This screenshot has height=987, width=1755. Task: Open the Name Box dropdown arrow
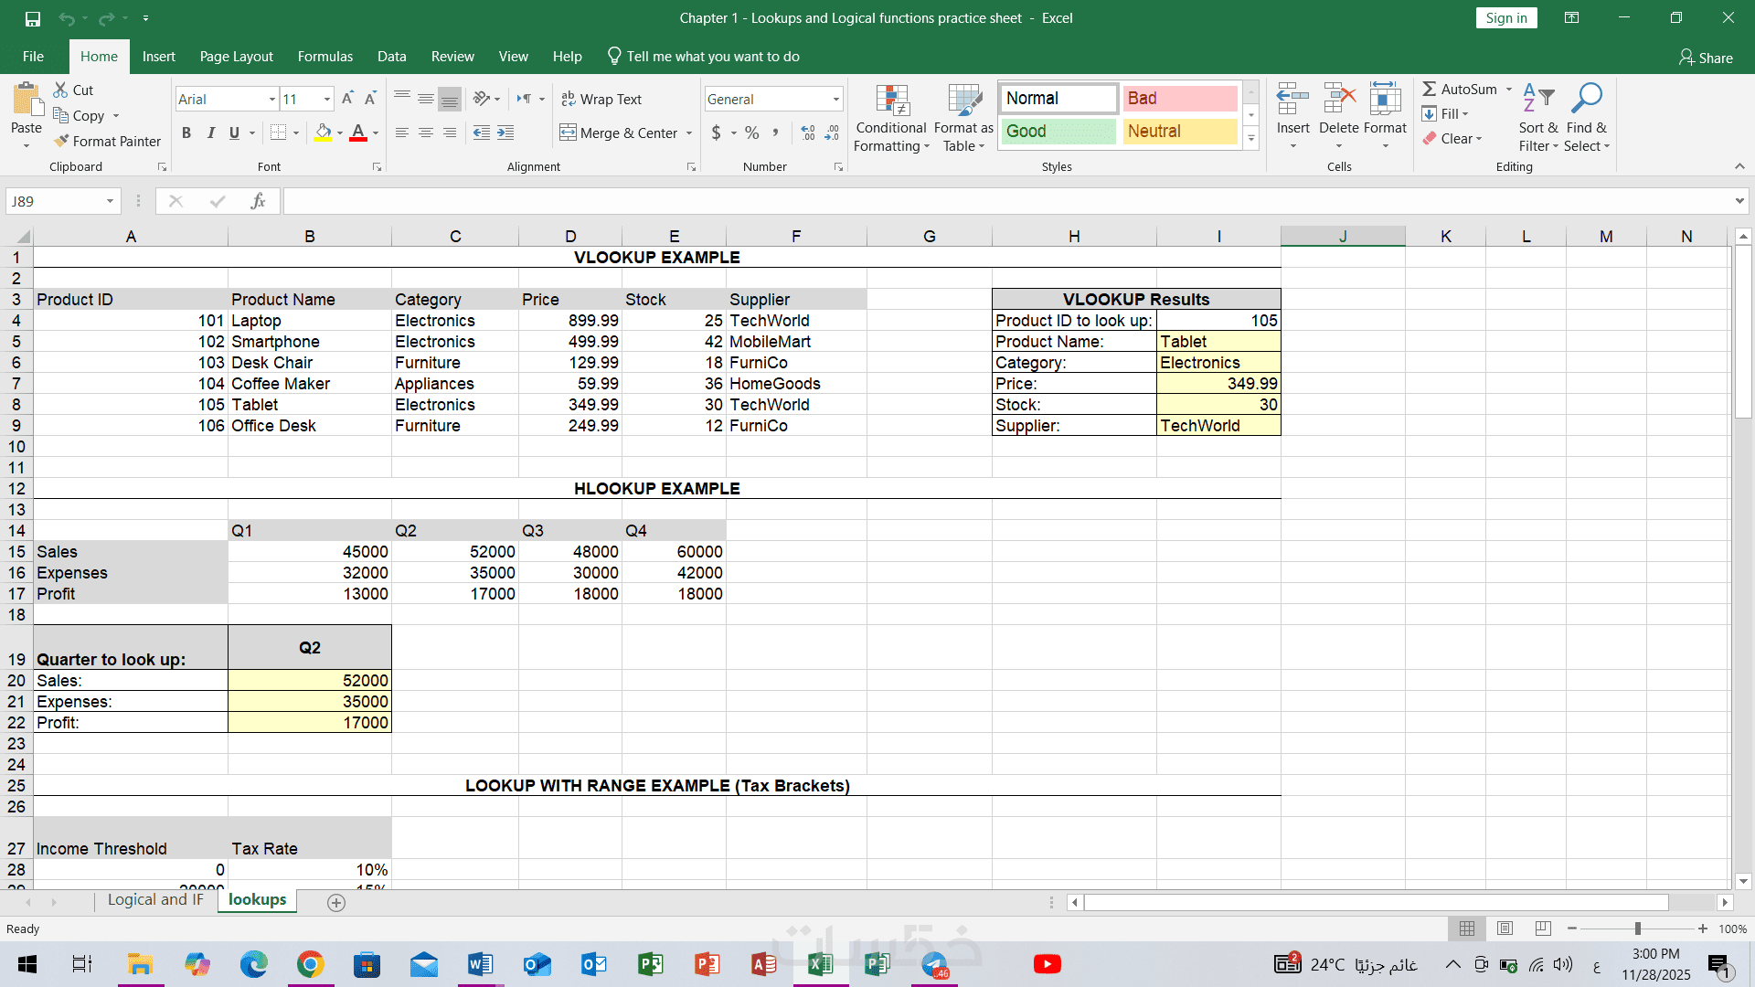click(x=110, y=201)
